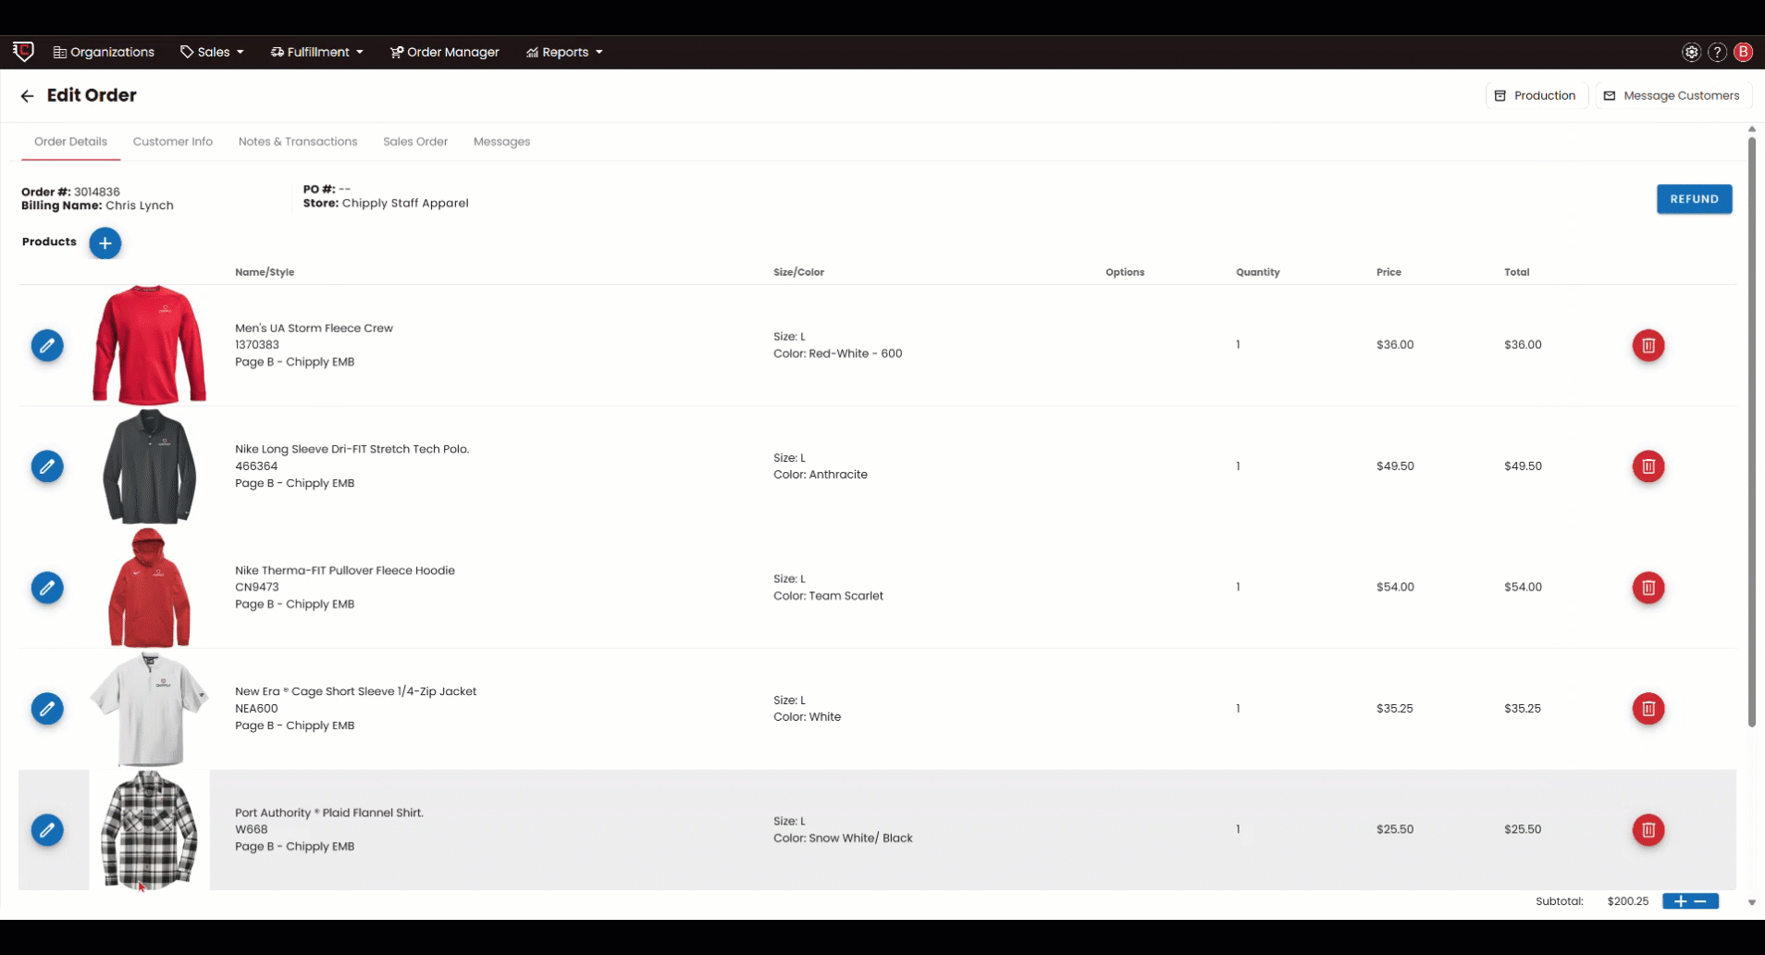Open the user account avatar menu
The width and height of the screenshot is (1765, 955).
[x=1743, y=52]
